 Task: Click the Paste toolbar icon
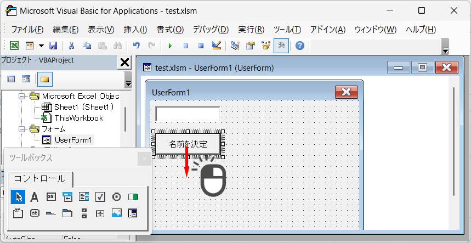[x=103, y=46]
